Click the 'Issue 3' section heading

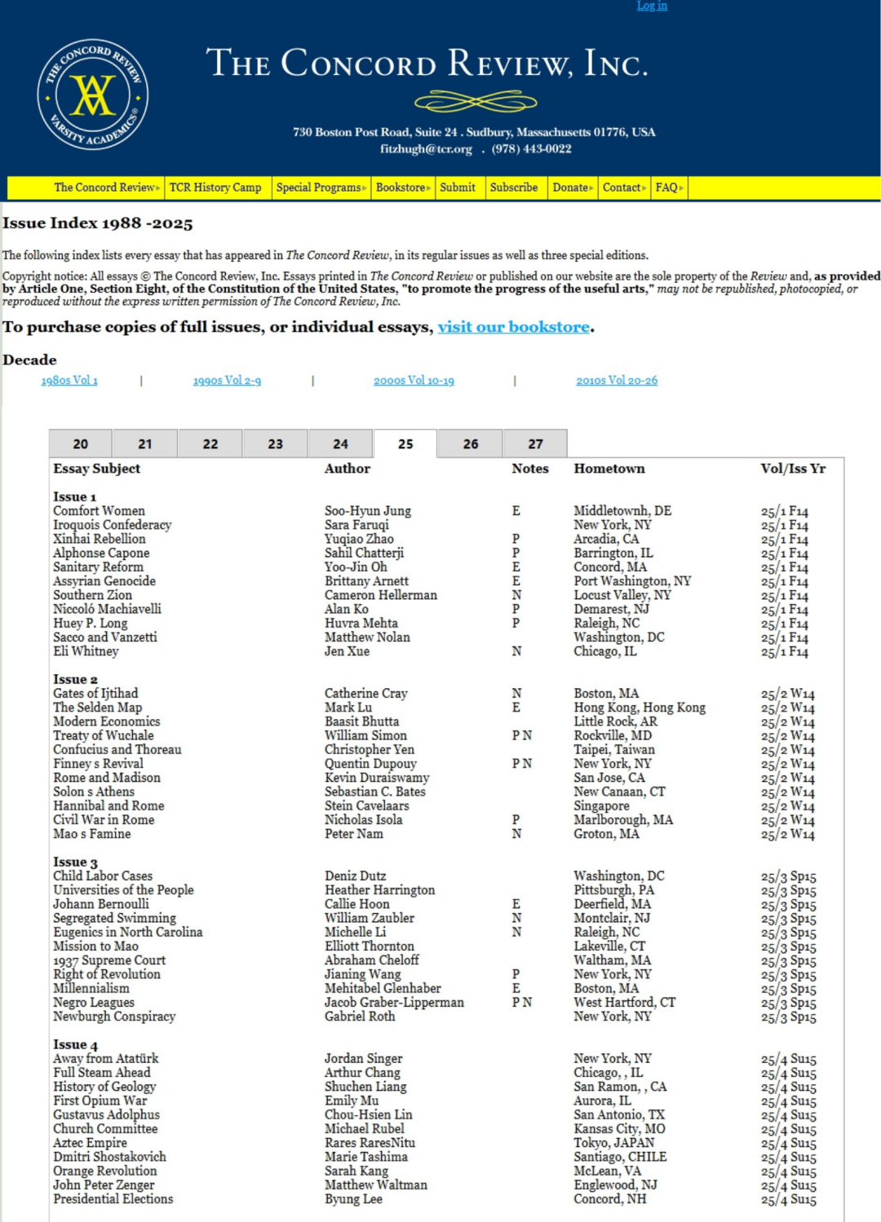tap(75, 862)
